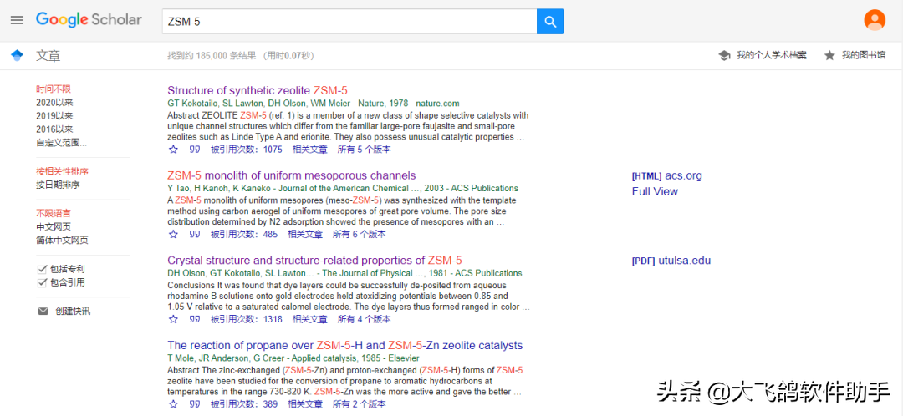The height and width of the screenshot is (416, 903).
Task: Select 自定义范围 to expand date range
Action: [62, 143]
